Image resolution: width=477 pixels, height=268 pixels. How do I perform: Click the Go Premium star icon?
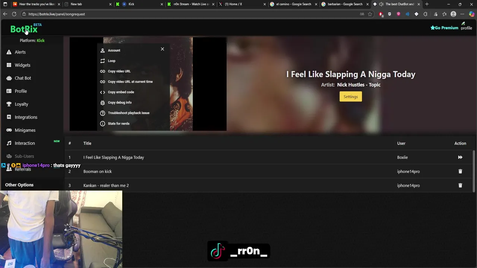point(433,28)
